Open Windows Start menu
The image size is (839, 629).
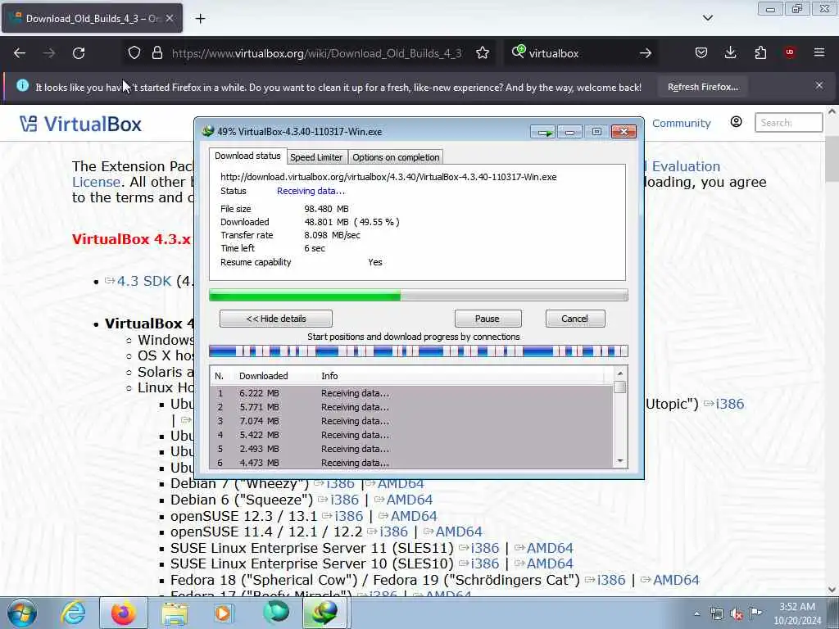click(22, 613)
